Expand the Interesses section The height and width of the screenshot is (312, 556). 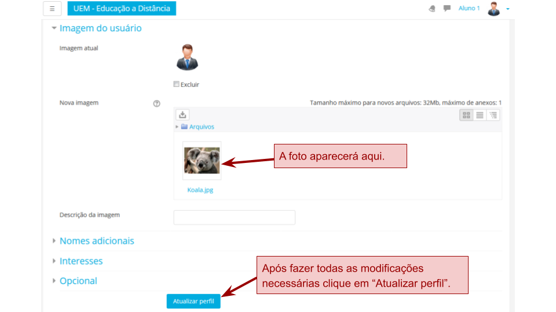pos(81,261)
